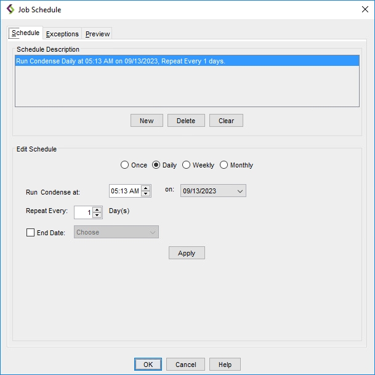Click the Job Schedule app icon in title bar

[10, 9]
